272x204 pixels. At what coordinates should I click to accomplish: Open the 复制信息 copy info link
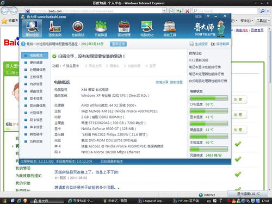[x=176, y=82]
